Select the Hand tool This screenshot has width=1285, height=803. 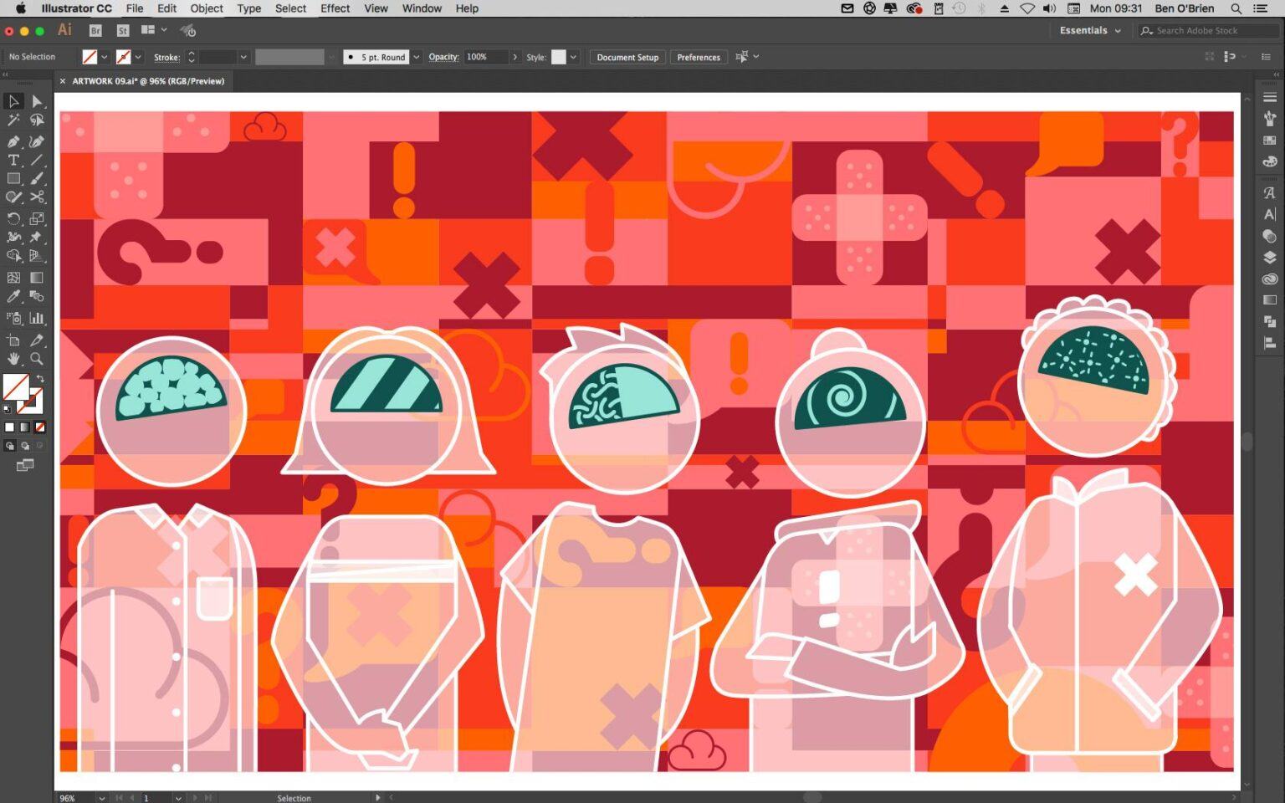point(13,359)
